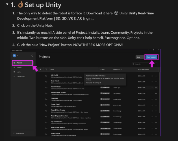The height and width of the screenshot is (141, 178).
Task: Click the CONNECTED badge on hypercinema row
Action: pyautogui.click(x=105, y=134)
